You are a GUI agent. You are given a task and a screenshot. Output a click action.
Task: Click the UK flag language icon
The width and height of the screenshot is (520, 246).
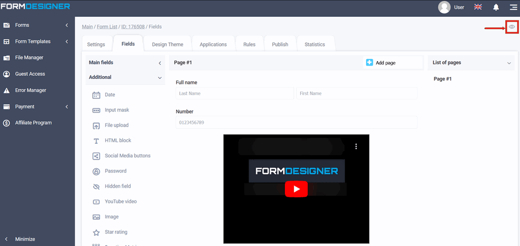[x=478, y=7]
